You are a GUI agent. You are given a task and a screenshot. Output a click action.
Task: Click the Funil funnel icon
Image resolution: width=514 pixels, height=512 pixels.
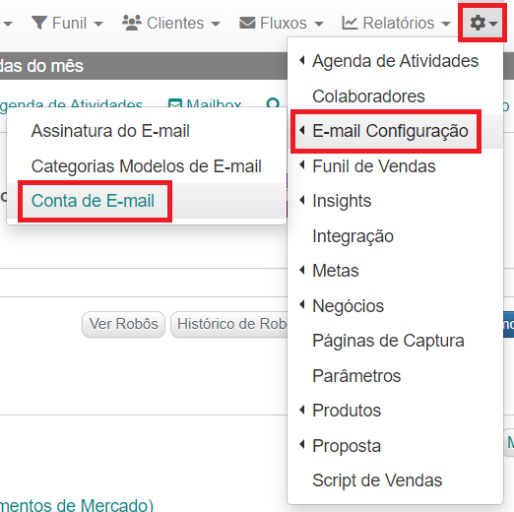[x=39, y=23]
